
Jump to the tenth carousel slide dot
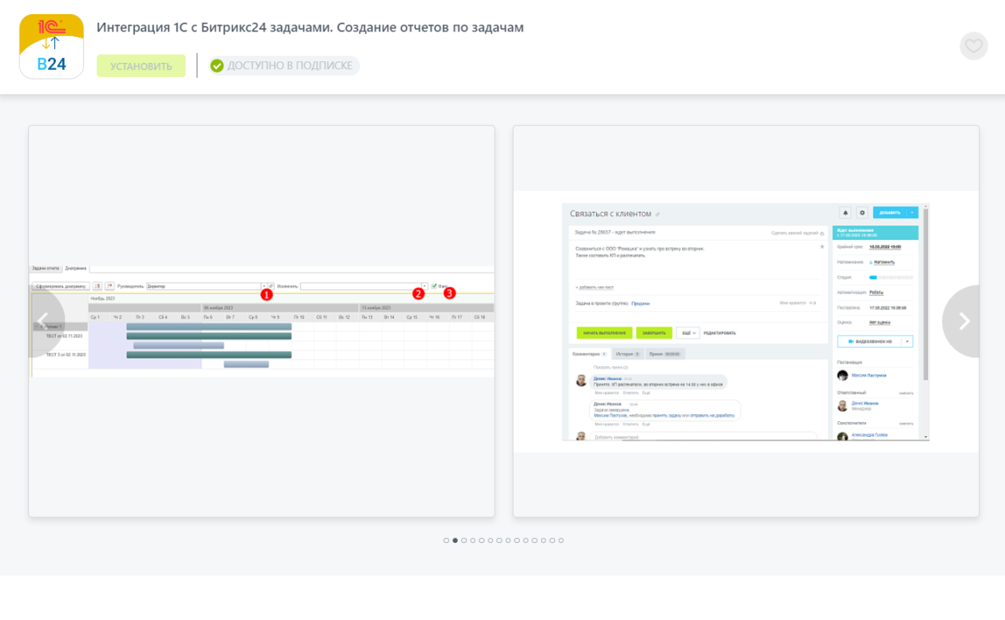pyautogui.click(x=526, y=541)
